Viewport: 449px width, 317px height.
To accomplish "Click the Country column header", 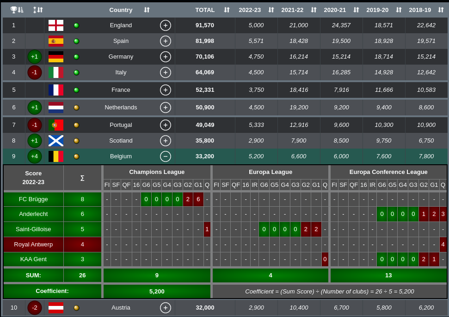I will (x=121, y=10).
